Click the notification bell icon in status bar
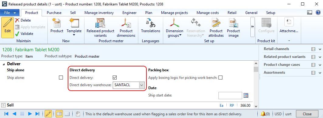Screen dimensions: 323x118 [x=263, y=114]
